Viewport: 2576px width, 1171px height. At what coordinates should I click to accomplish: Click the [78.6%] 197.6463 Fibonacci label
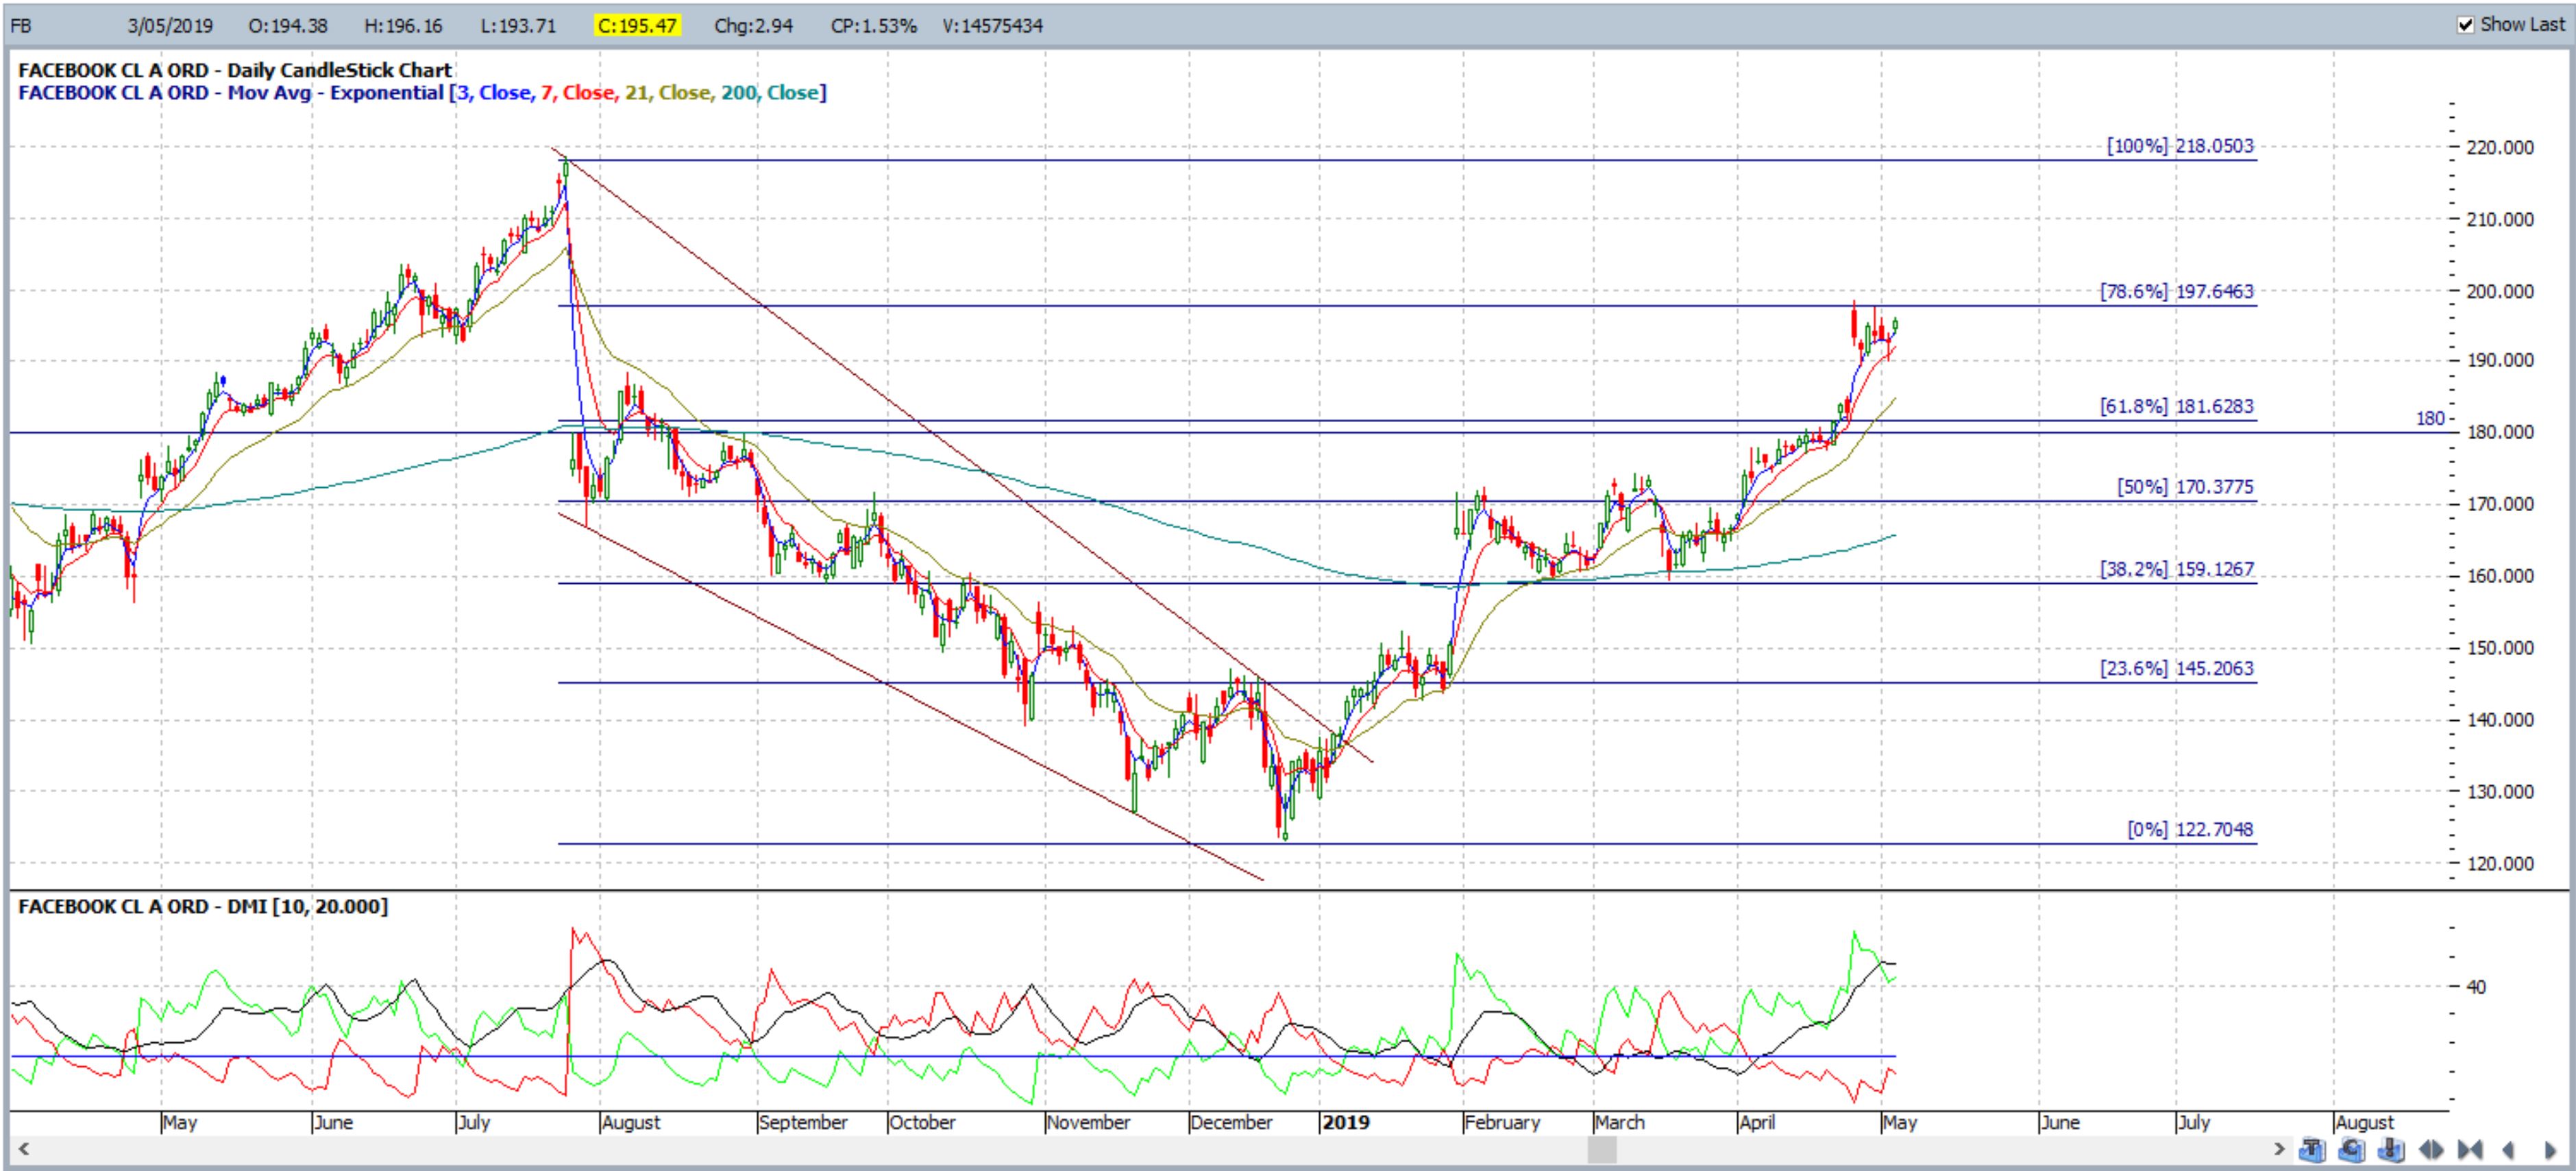pyautogui.click(x=2177, y=292)
